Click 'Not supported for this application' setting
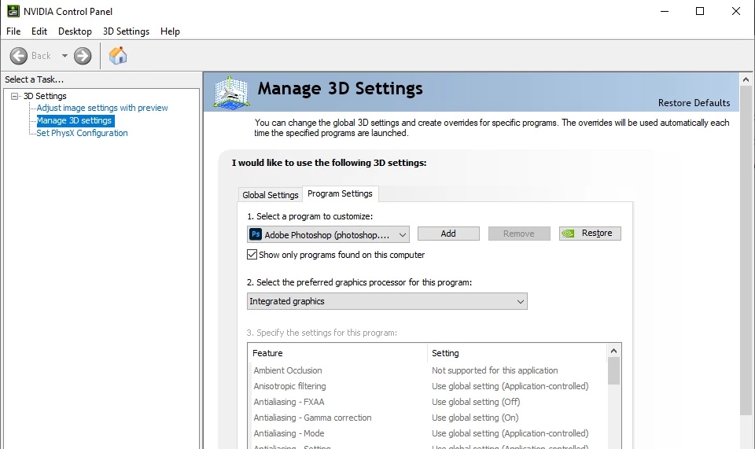This screenshot has width=755, height=449. point(495,370)
